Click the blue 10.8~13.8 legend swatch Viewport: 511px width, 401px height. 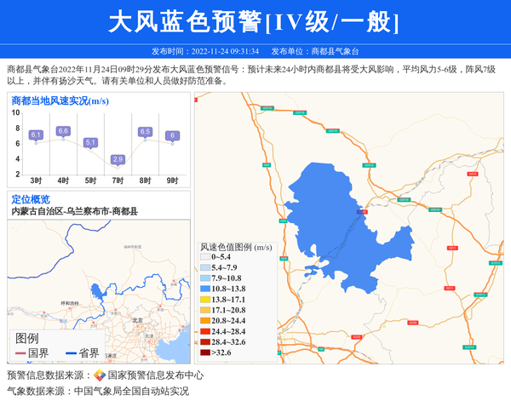click(205, 289)
